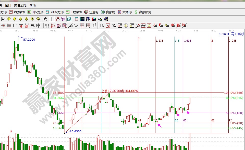Select the percent sign tool

(x=114, y=26)
